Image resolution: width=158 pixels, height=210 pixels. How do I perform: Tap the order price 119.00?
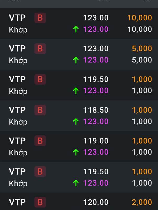(96, 141)
